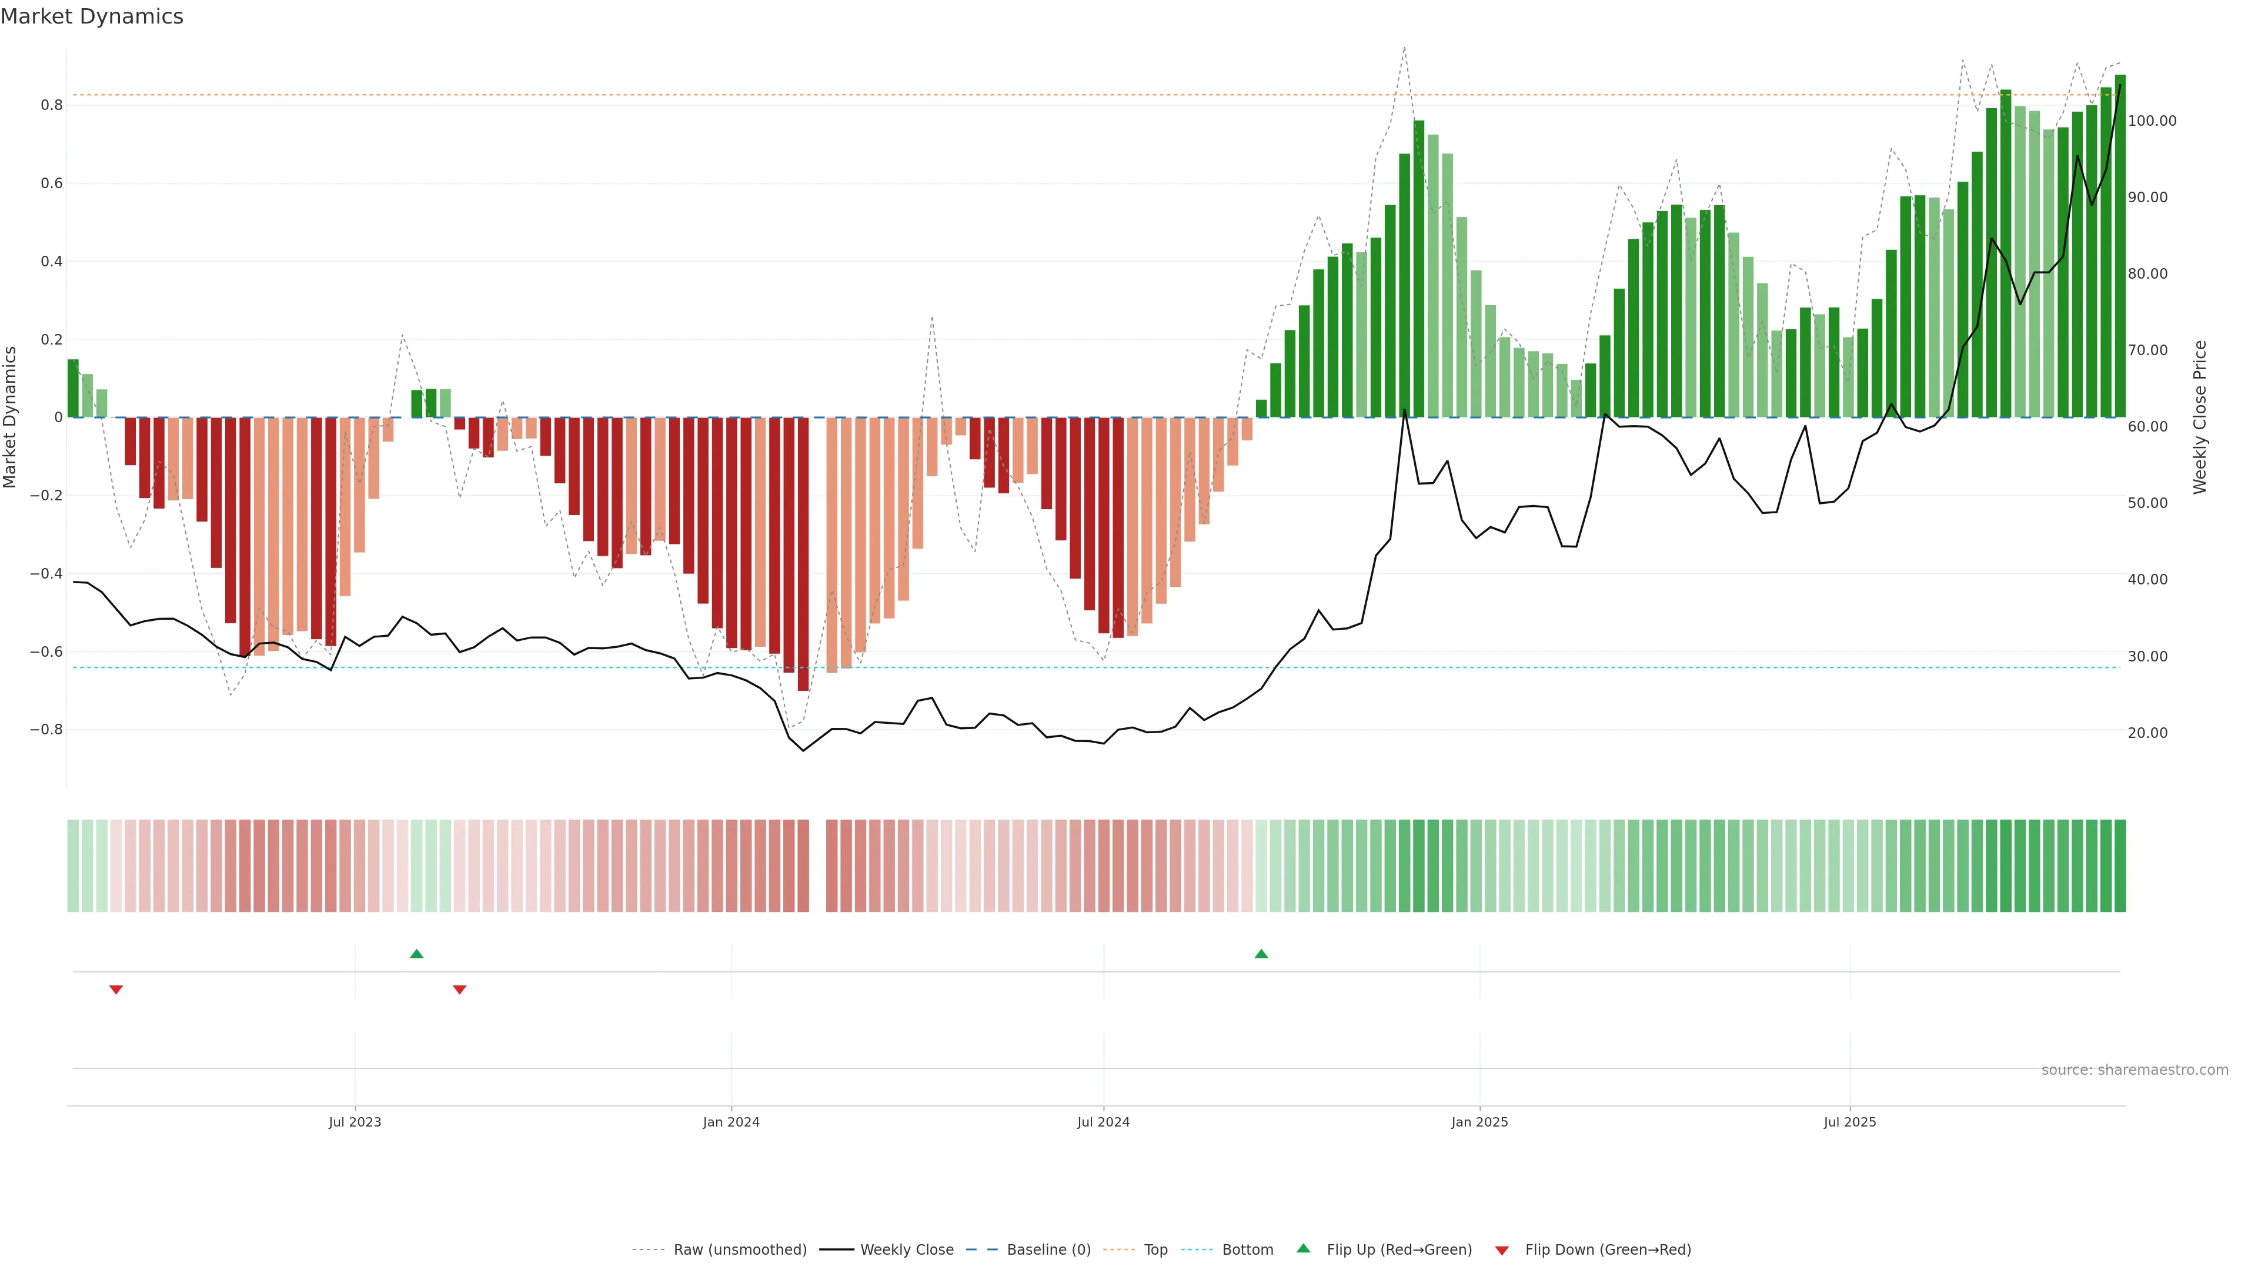Click the Weekly Close Price axis title

(x=2199, y=417)
